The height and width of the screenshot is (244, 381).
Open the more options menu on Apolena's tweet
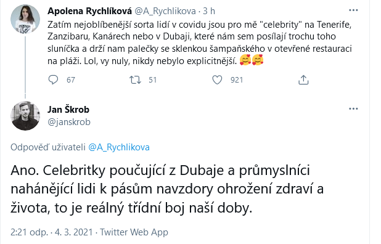(x=353, y=10)
